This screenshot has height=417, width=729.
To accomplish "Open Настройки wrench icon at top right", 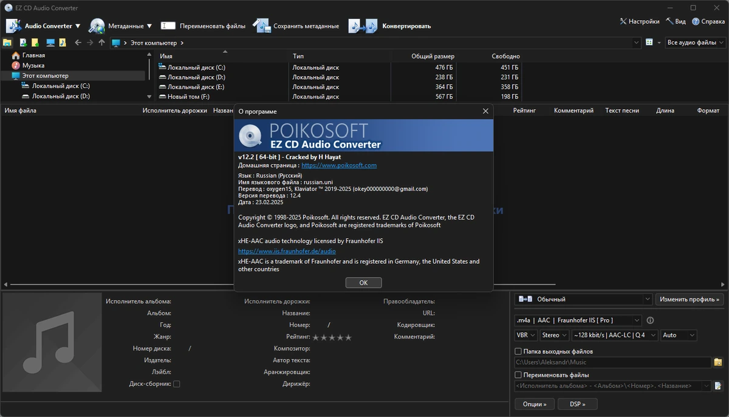I will (623, 21).
